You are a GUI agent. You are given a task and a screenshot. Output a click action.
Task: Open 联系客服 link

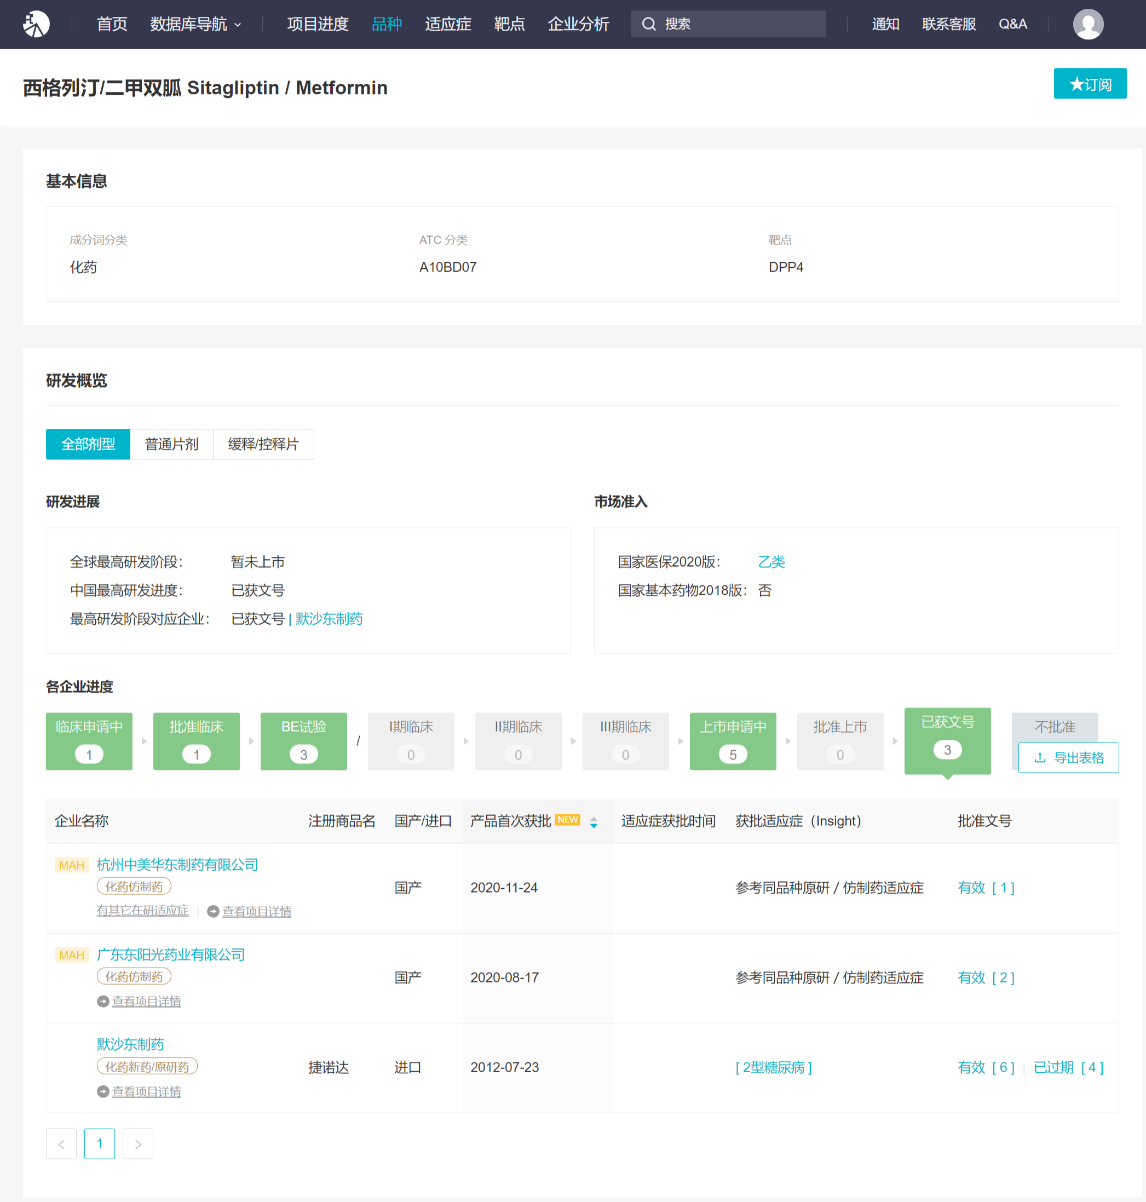(949, 24)
